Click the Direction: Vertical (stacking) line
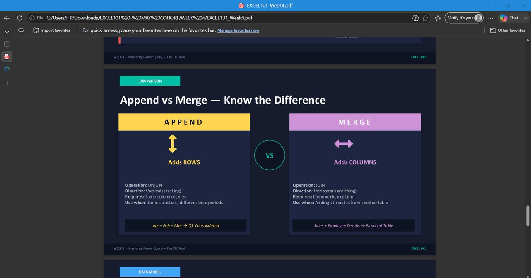The width and height of the screenshot is (531, 278). (x=153, y=191)
